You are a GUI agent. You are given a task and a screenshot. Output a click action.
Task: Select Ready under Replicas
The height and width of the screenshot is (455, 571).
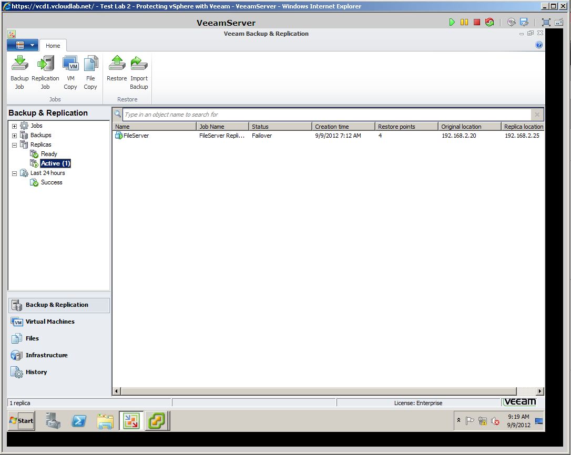(x=48, y=154)
